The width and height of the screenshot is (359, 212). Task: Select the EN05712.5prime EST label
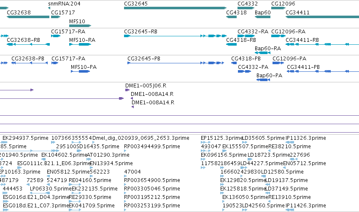[305, 163]
